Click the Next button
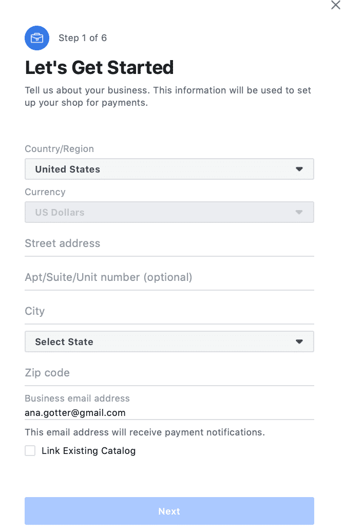Screen dimensions: 344x532 pos(169,511)
